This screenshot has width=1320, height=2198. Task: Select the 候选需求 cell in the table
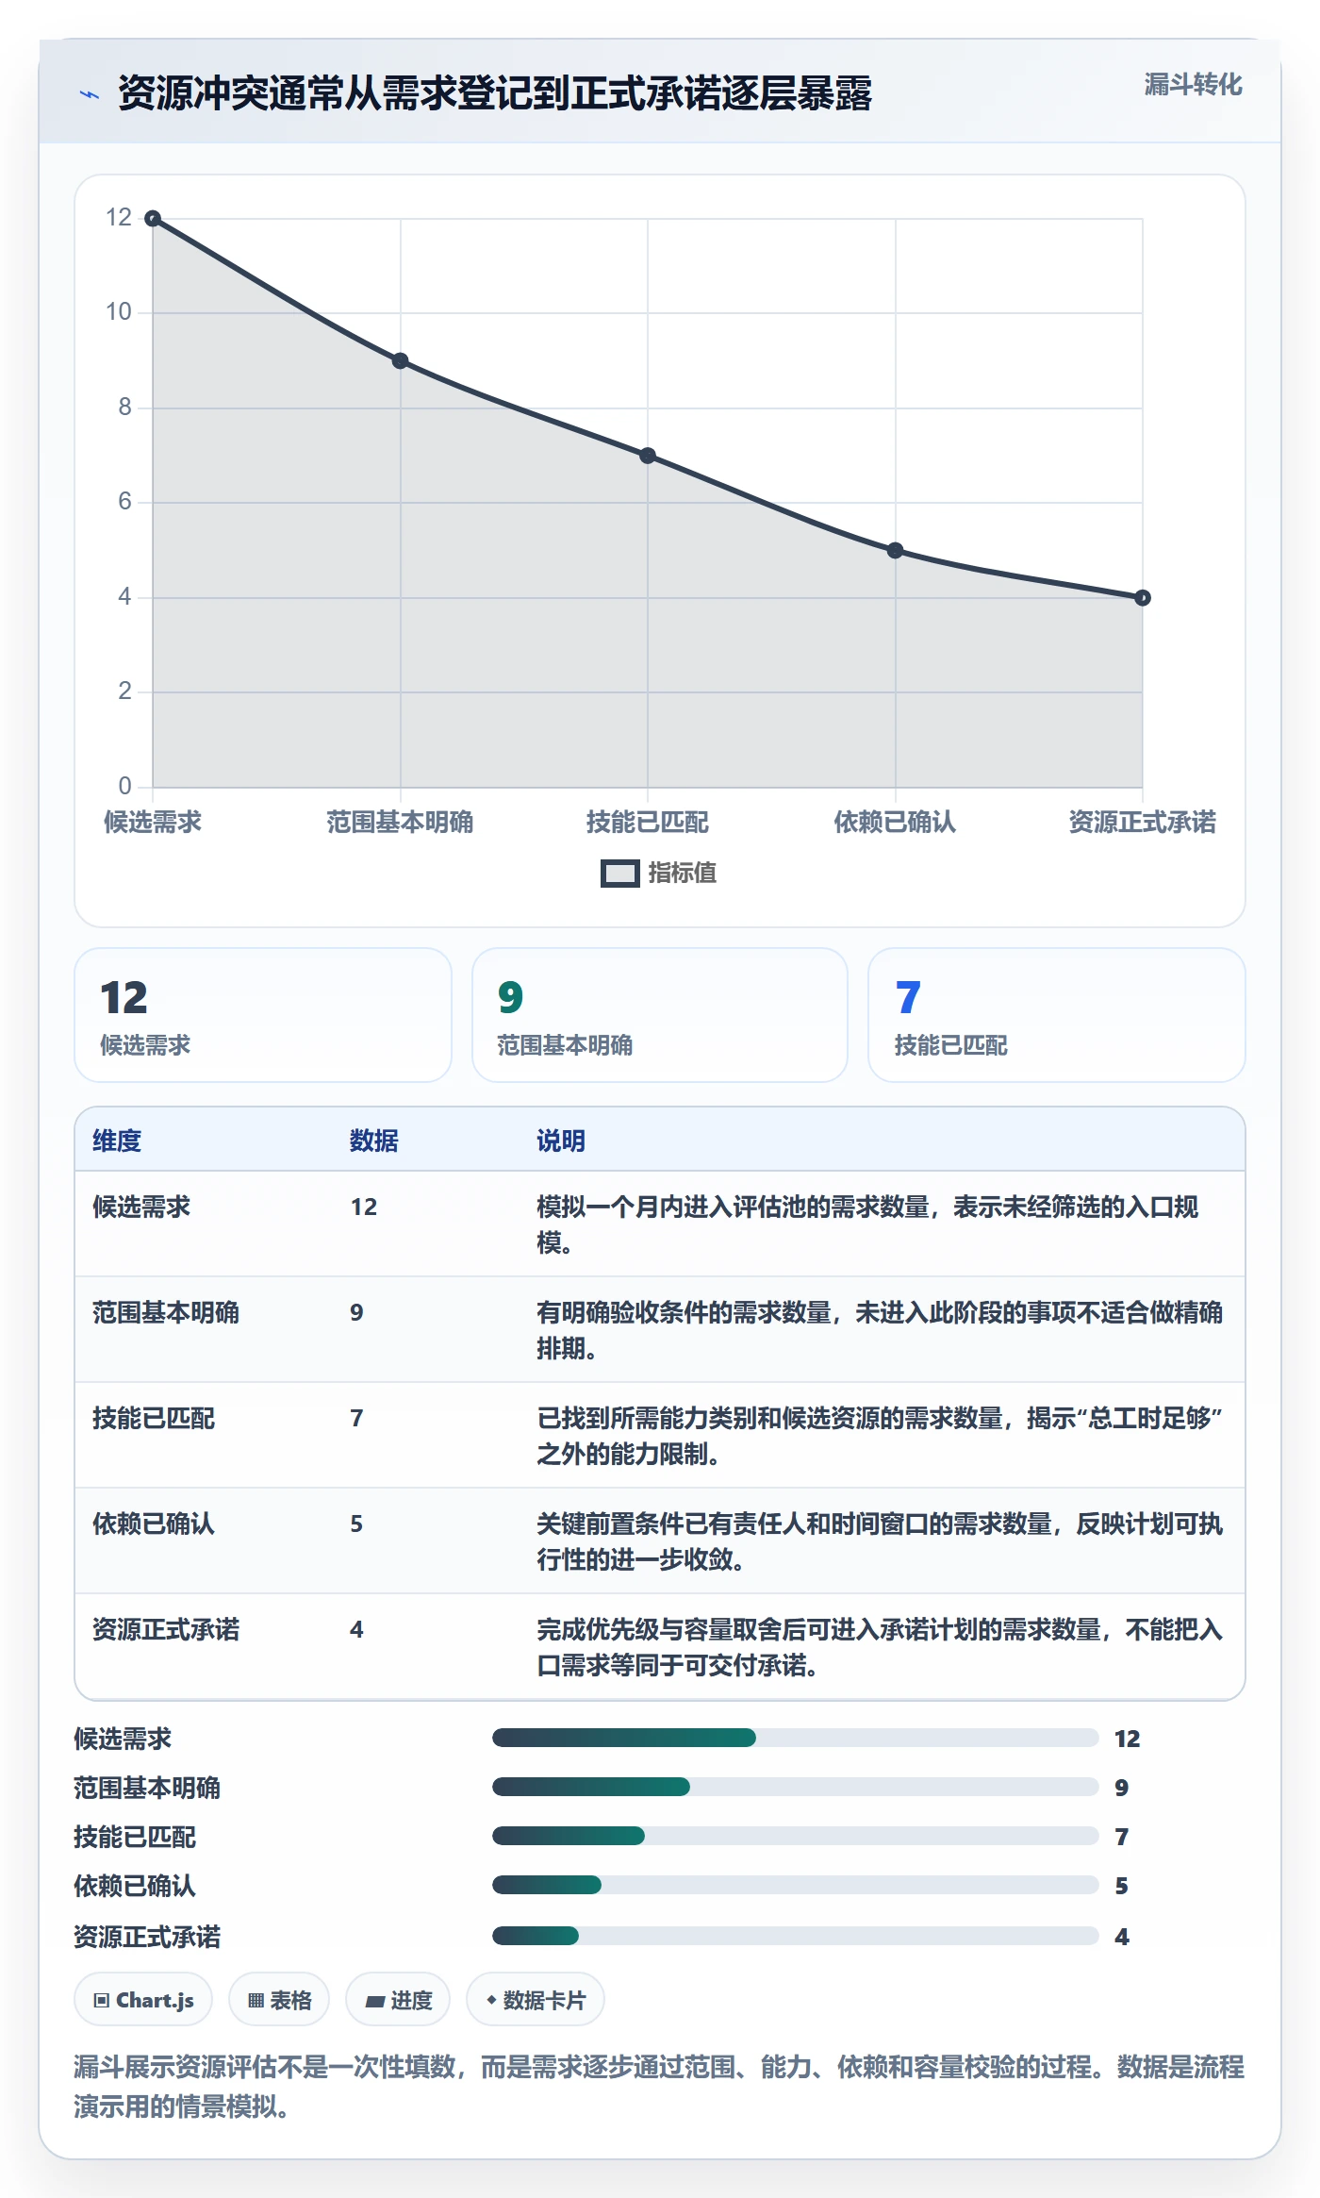click(141, 1207)
